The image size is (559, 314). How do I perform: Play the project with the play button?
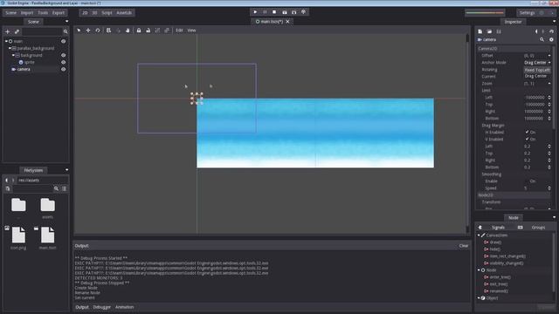click(x=255, y=12)
